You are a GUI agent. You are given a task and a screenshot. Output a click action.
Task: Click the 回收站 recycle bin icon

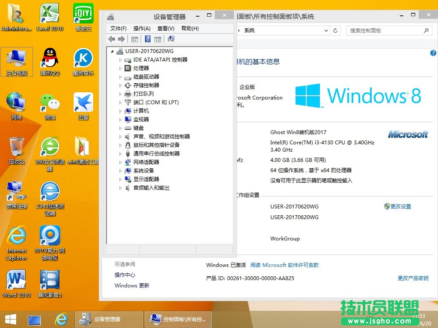tap(17, 150)
